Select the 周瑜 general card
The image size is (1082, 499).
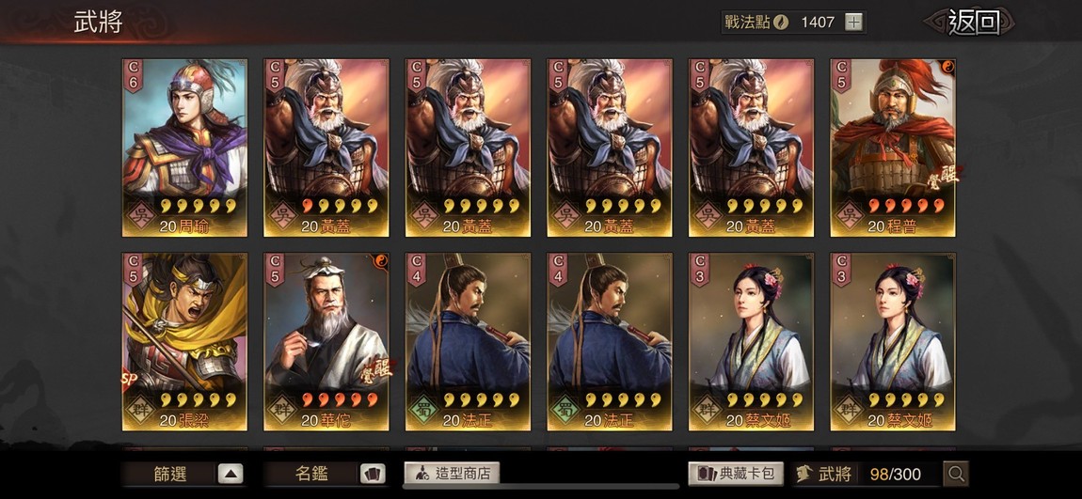pyautogui.click(x=184, y=148)
